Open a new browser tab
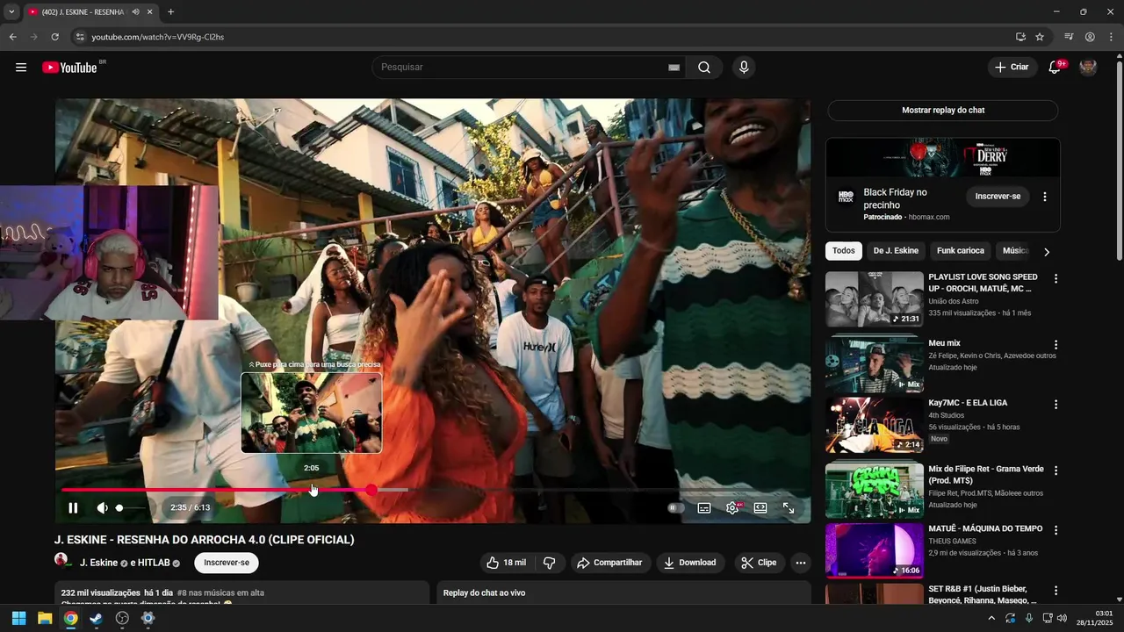 170,12
